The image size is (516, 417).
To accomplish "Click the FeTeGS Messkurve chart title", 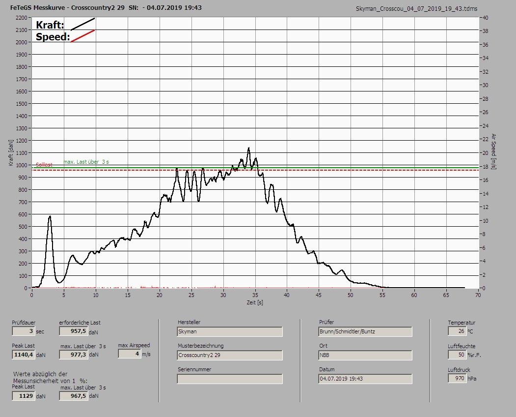I will (106, 7).
